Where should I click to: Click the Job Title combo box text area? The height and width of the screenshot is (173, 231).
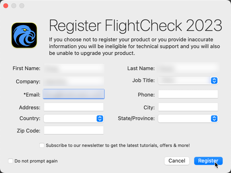coord(184,80)
